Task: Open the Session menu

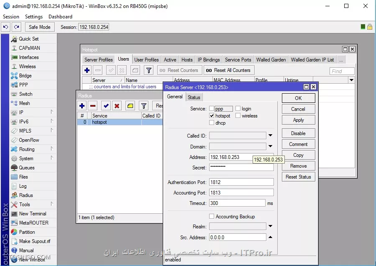Action: click(x=11, y=17)
